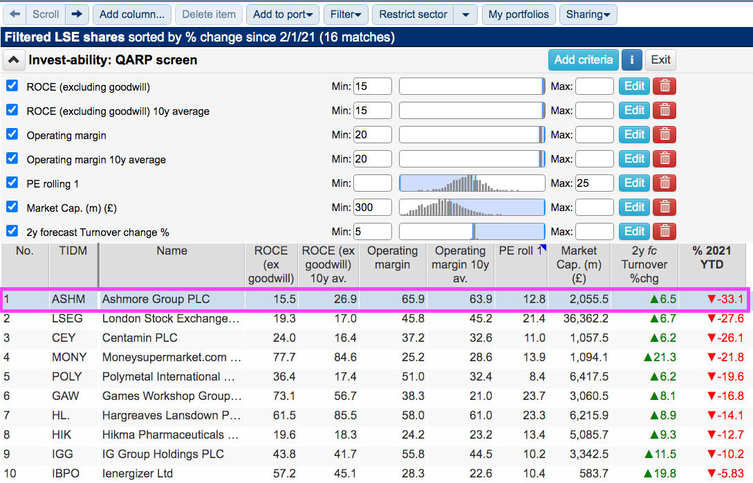Select the IG Group Holdings PLC row

[374, 454]
